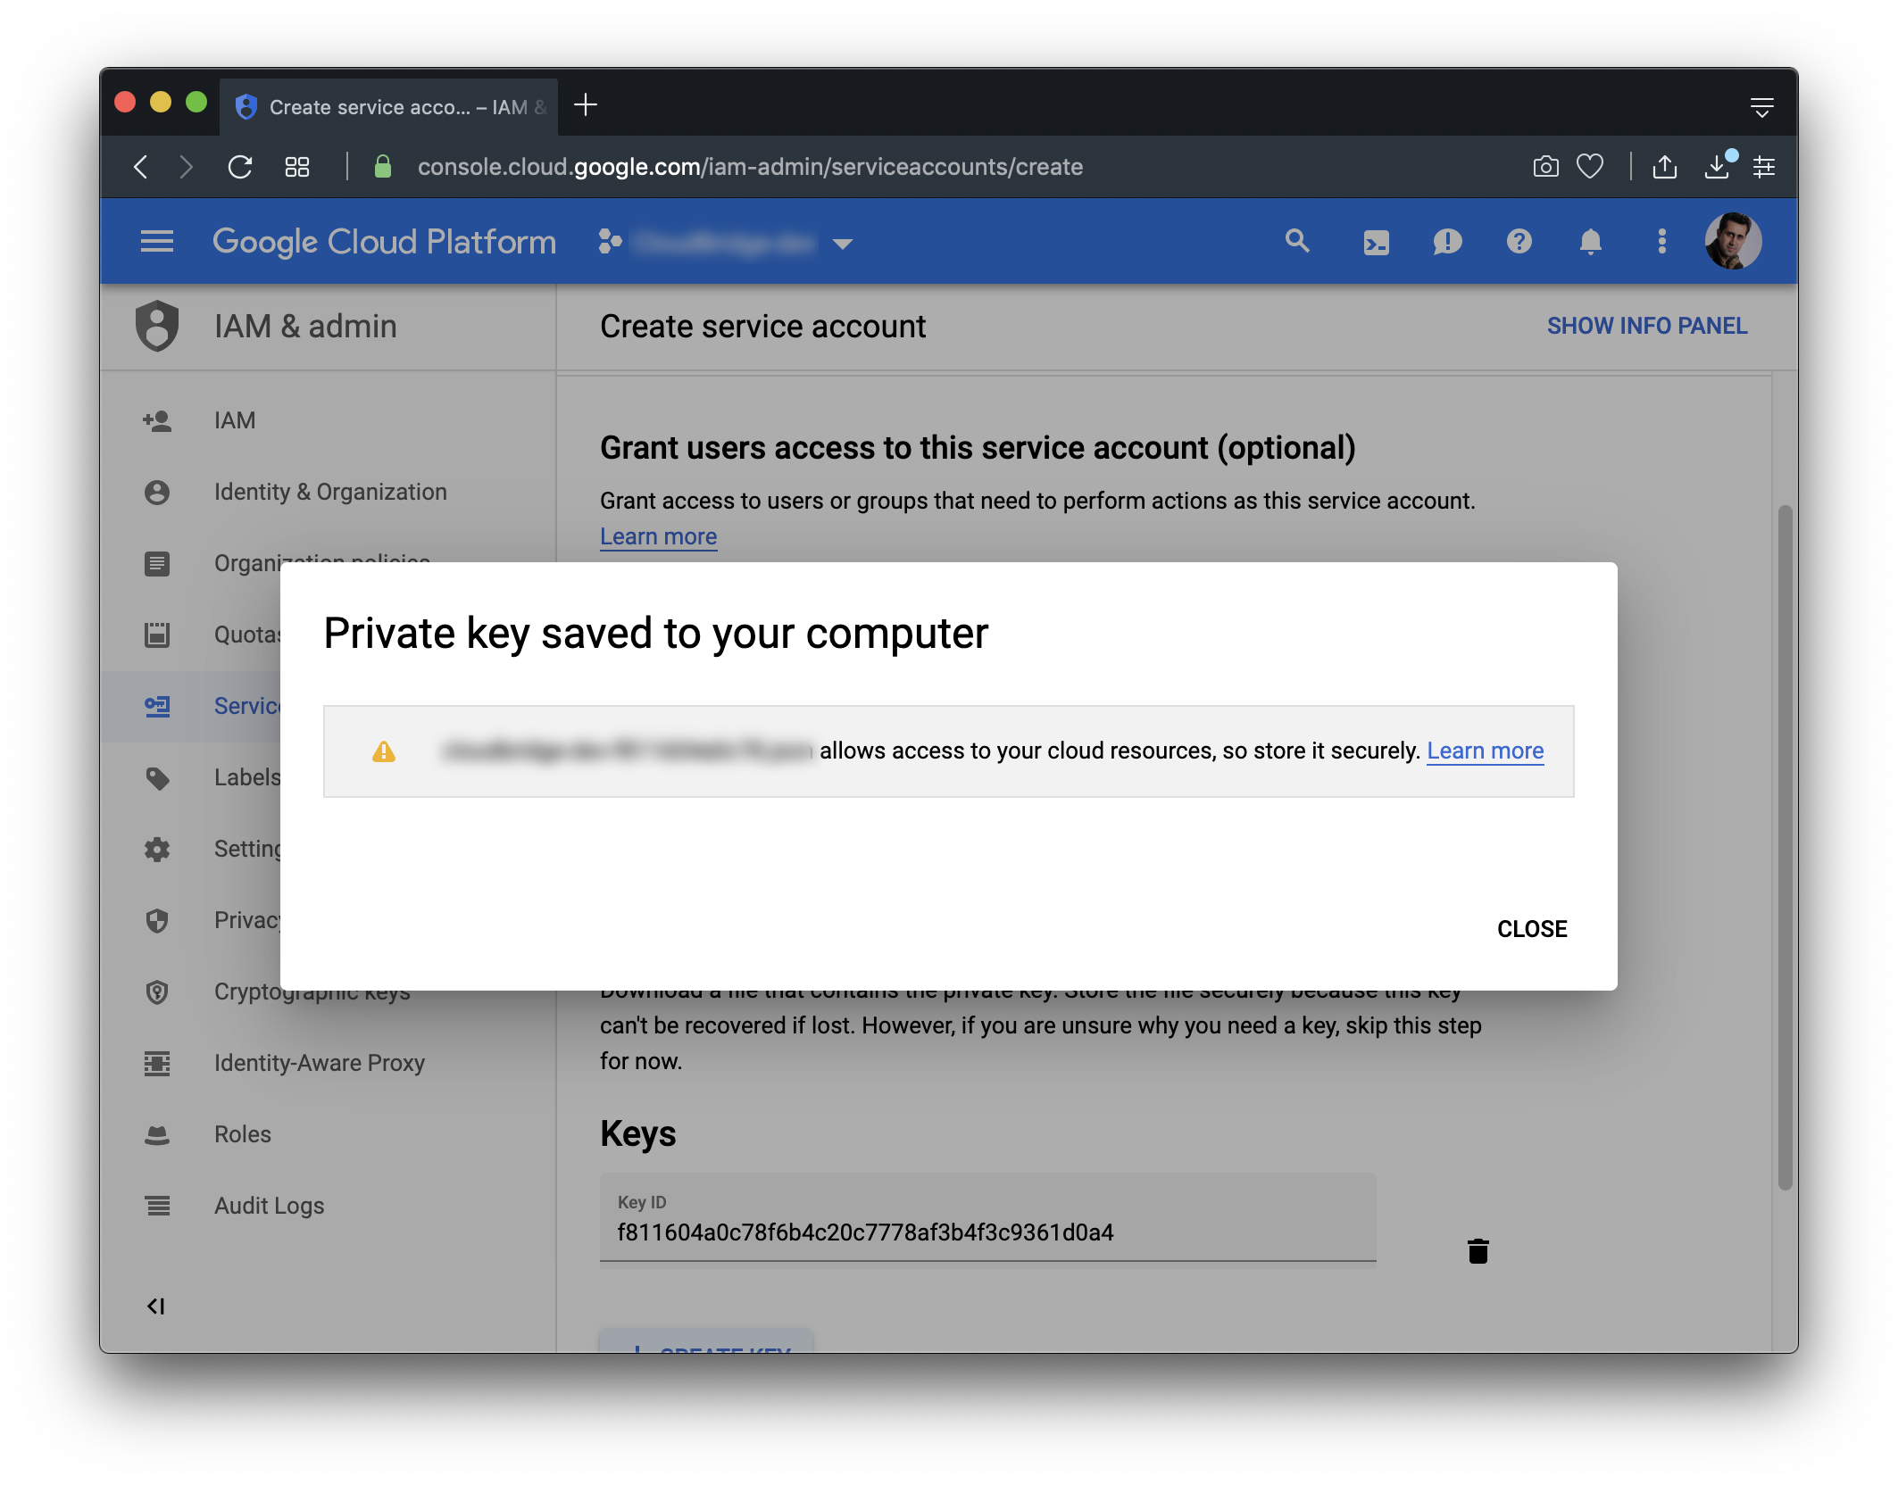The image size is (1898, 1485).
Task: Expand the project selector dropdown
Action: [x=842, y=243]
